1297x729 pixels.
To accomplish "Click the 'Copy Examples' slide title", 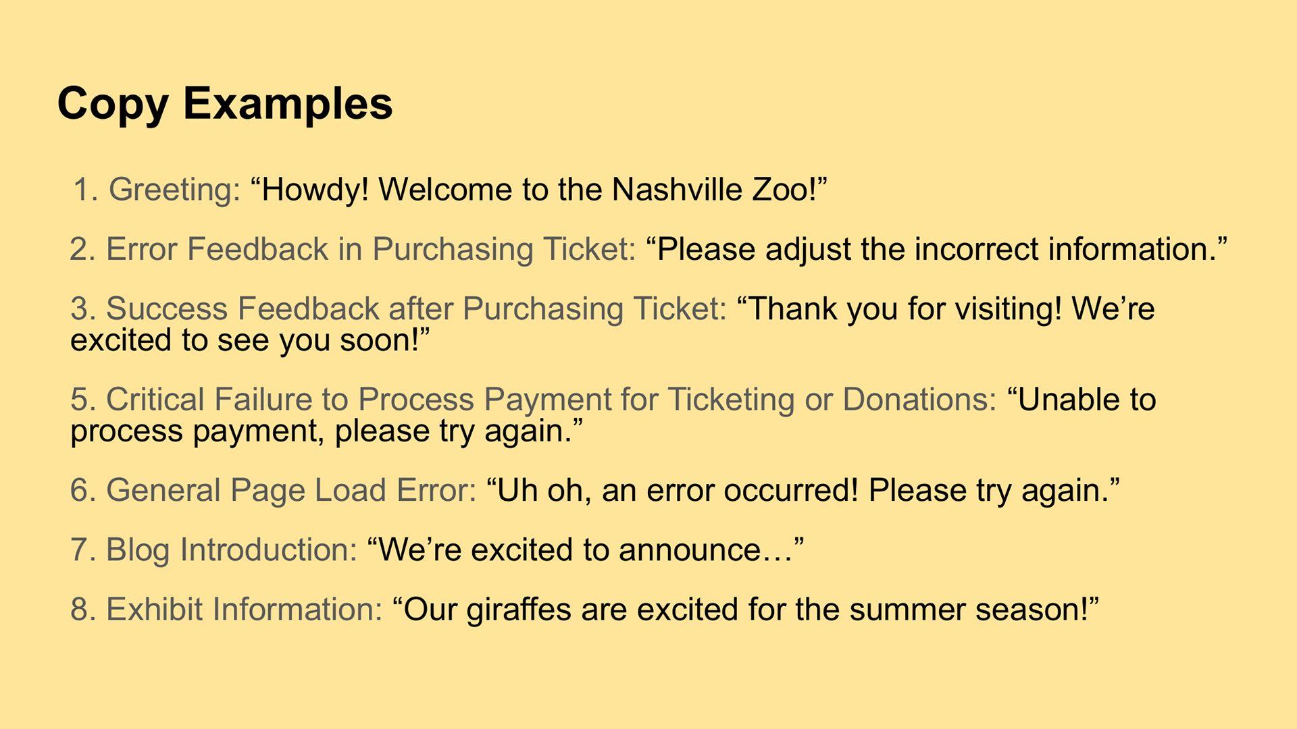I will click(x=225, y=105).
